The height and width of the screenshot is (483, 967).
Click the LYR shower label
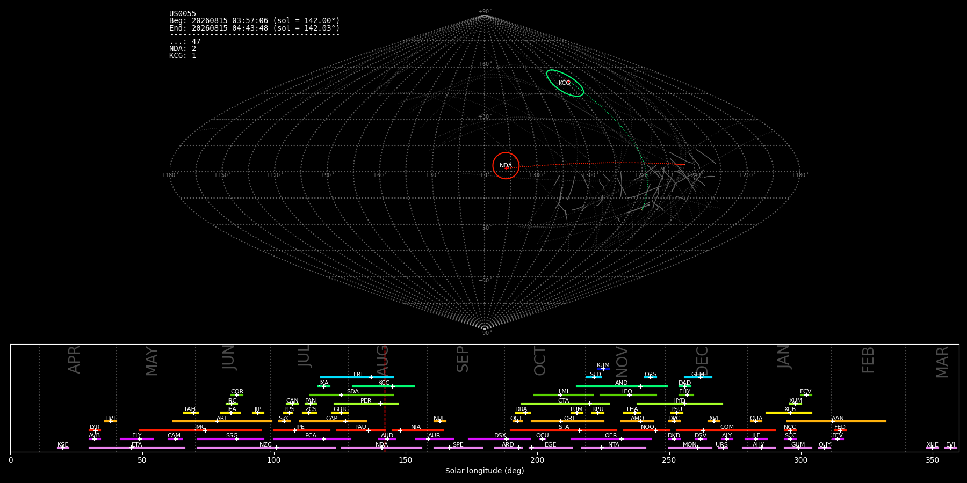coord(95,427)
